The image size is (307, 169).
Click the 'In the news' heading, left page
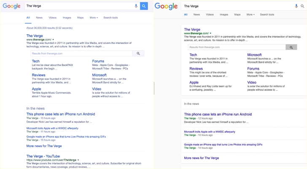(35, 109)
